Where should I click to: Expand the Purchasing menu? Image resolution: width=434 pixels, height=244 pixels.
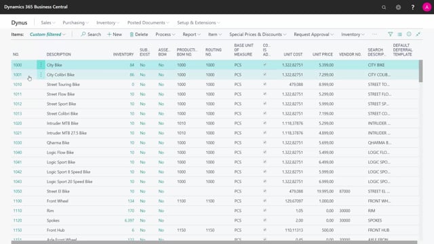click(75, 22)
